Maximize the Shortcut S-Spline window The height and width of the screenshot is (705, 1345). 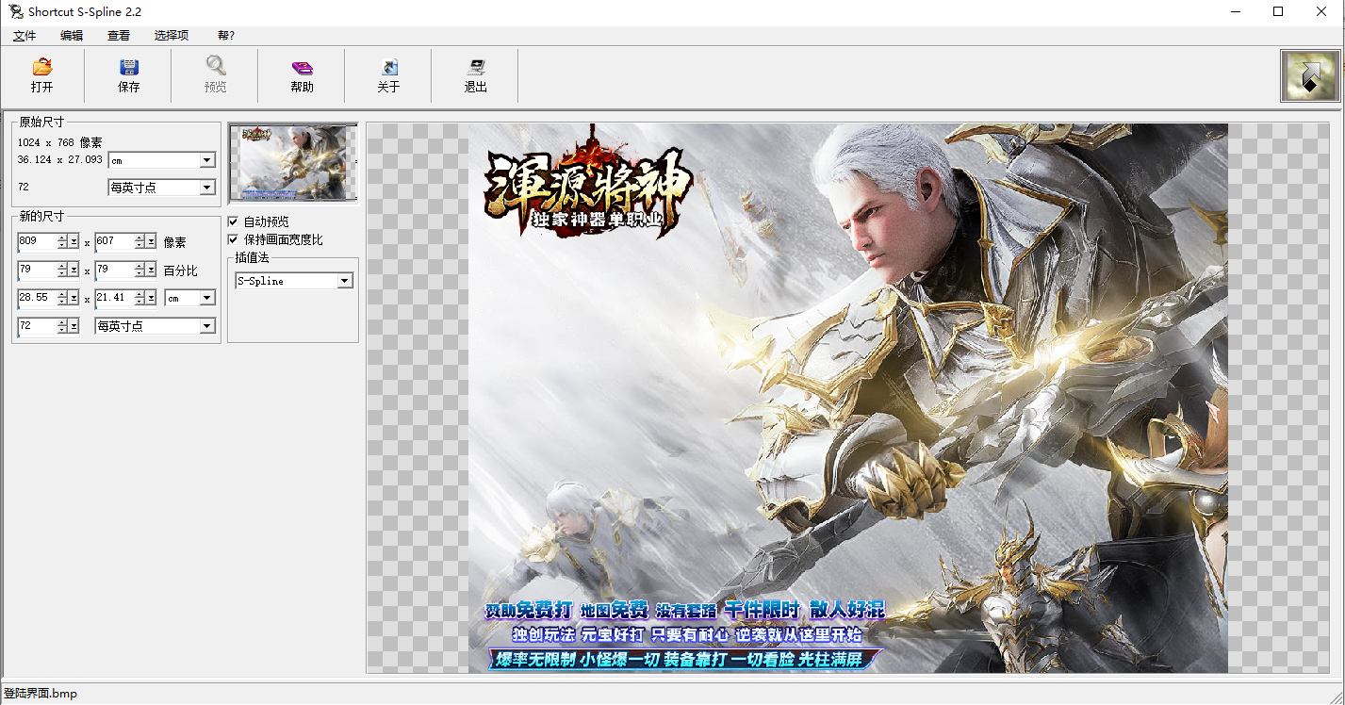point(1278,11)
